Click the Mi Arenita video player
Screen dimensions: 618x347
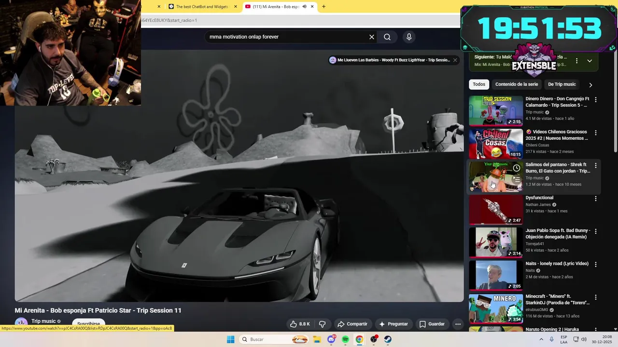(239, 176)
